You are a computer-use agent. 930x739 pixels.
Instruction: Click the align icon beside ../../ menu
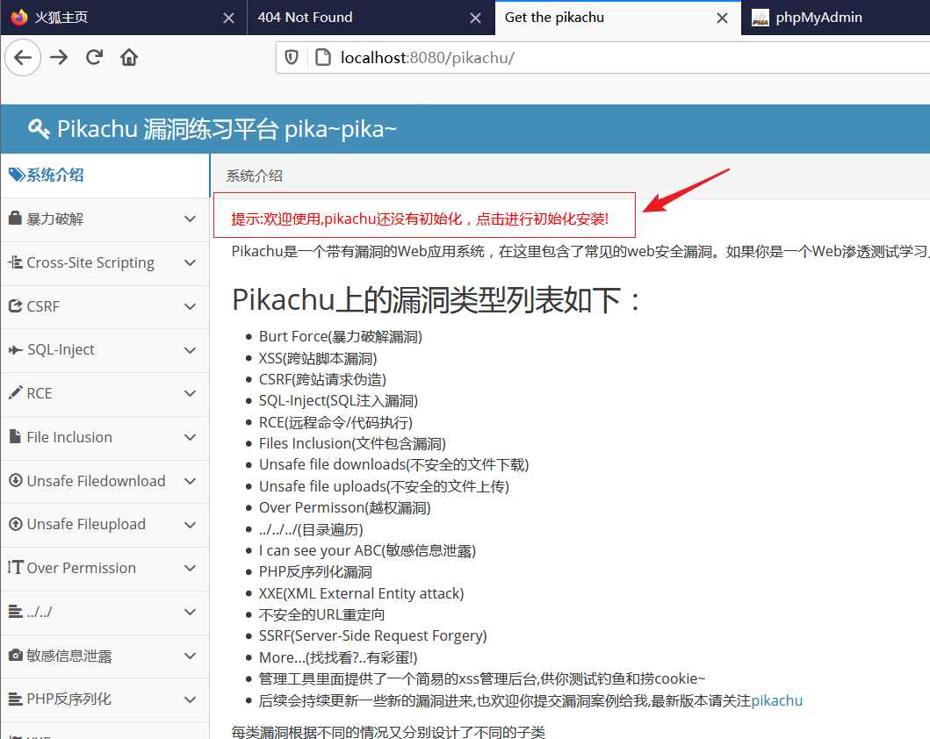[16, 611]
